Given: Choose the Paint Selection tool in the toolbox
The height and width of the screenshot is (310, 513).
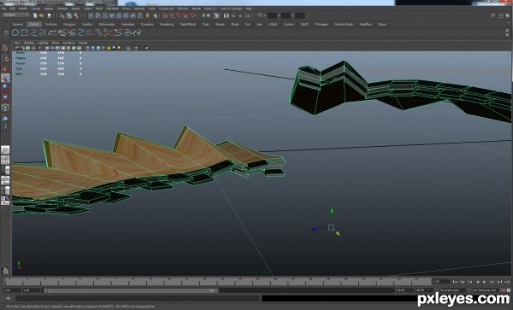Looking at the screenshot, I should click(x=5, y=69).
